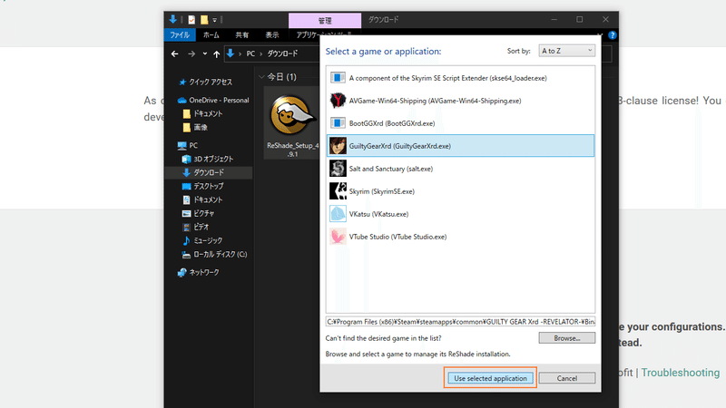Screen dimensions: 726x408
Task: Open the quick access toolbar customize dropdown
Action: point(215,20)
